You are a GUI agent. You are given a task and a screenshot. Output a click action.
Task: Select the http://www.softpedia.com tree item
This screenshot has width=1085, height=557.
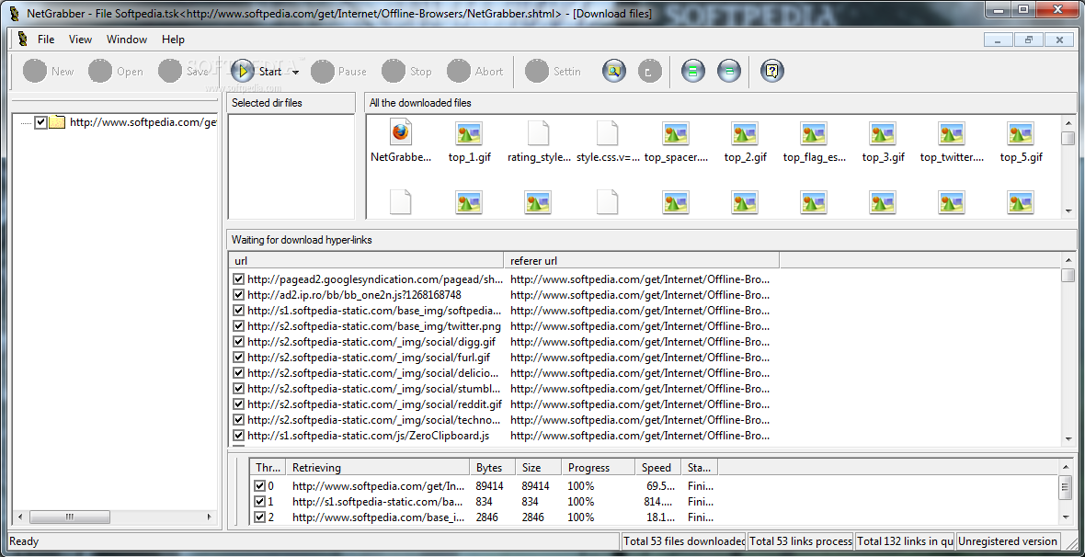(143, 122)
